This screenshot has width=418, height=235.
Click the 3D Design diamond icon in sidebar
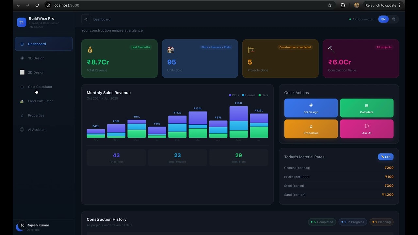(22, 58)
